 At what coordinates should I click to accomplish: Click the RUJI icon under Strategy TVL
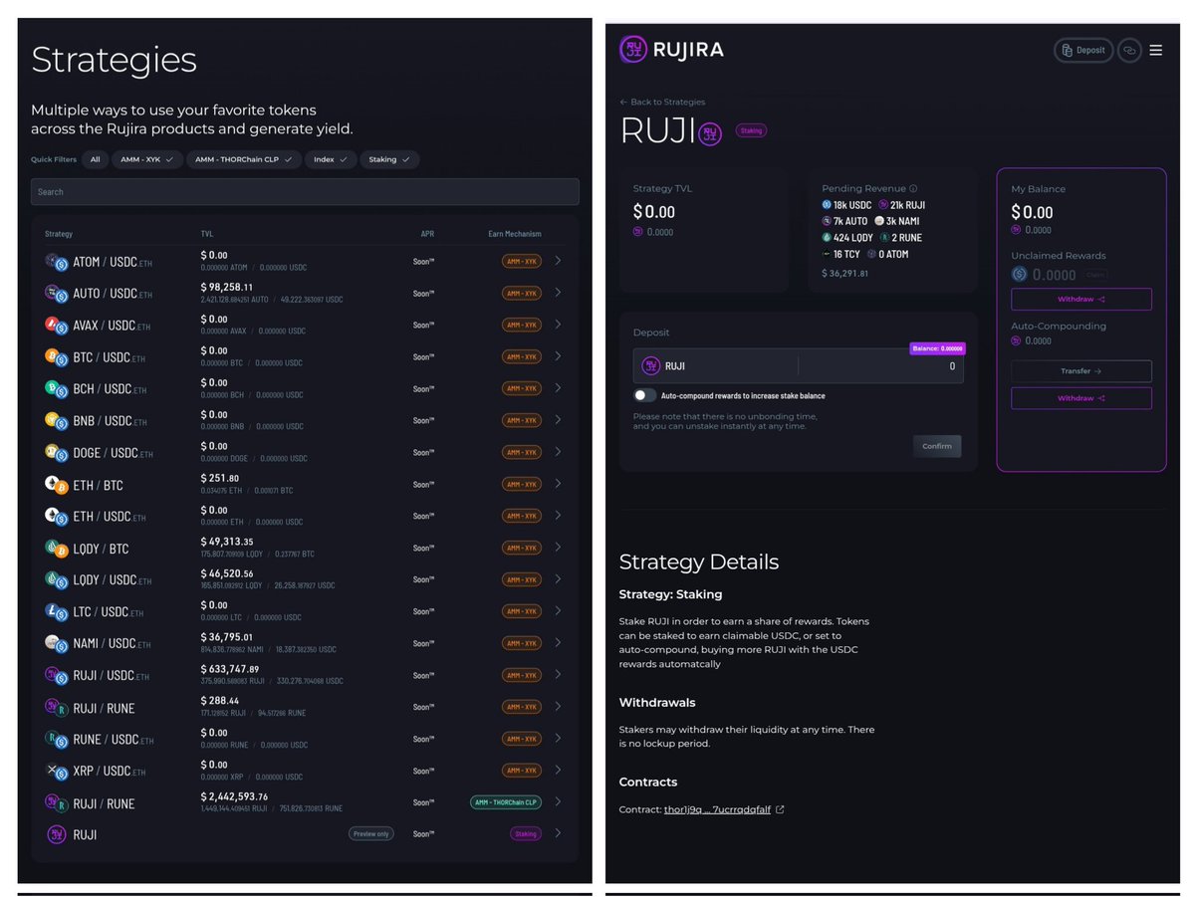tap(637, 232)
